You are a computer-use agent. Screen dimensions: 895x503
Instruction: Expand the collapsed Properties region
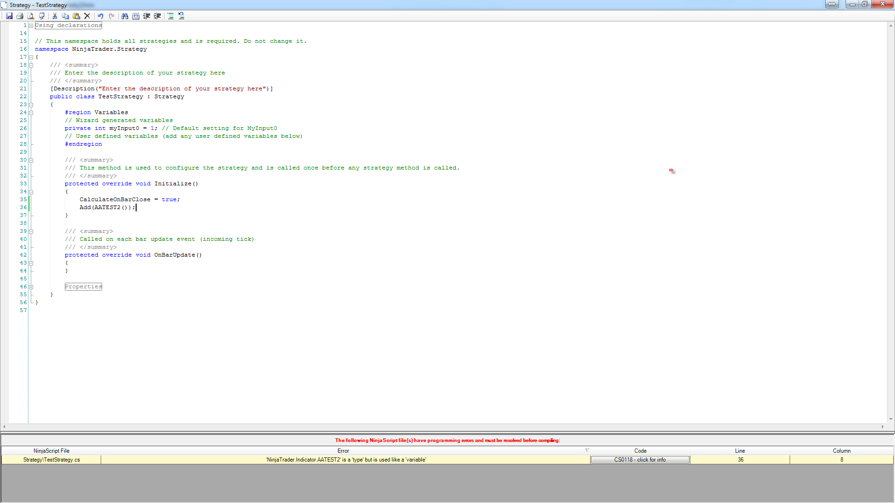(x=31, y=287)
